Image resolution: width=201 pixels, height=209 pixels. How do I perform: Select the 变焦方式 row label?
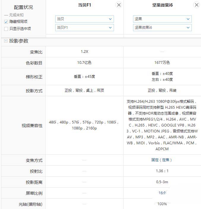pos(34,160)
